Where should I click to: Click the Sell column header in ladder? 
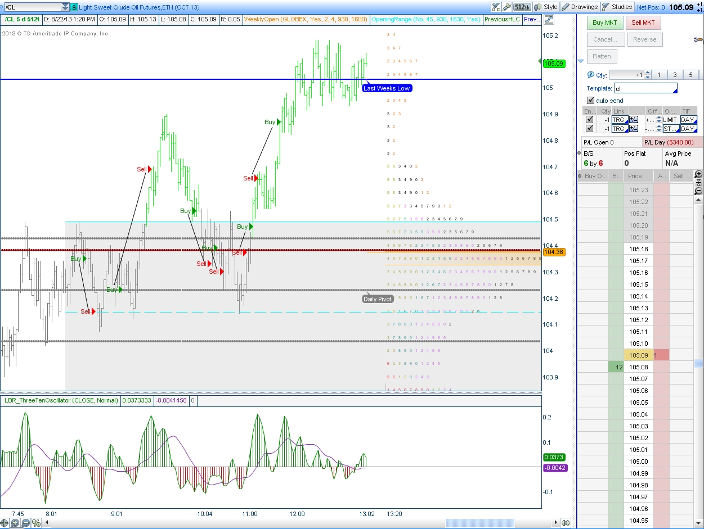[x=681, y=176]
